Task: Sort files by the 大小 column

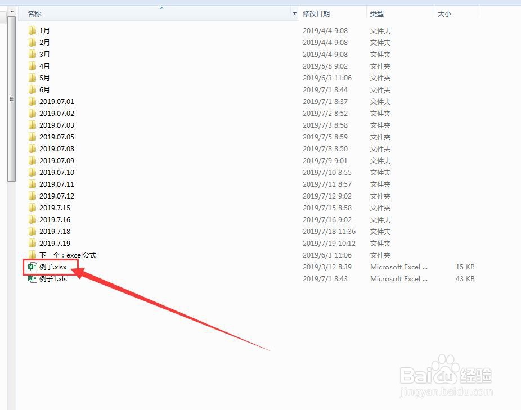Action: pyautogui.click(x=444, y=13)
